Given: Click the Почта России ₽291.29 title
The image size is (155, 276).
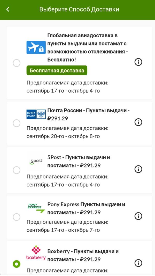Looking at the screenshot, I should [x=88, y=114].
